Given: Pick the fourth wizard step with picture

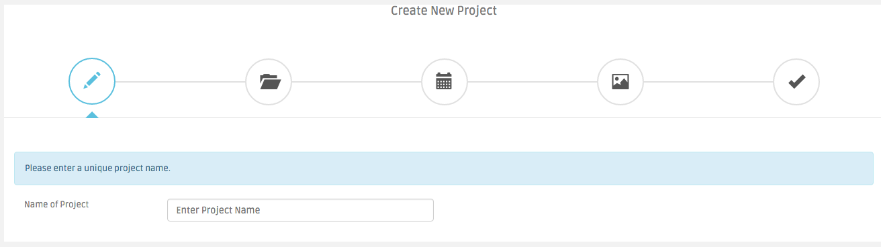Looking at the screenshot, I should point(620,82).
